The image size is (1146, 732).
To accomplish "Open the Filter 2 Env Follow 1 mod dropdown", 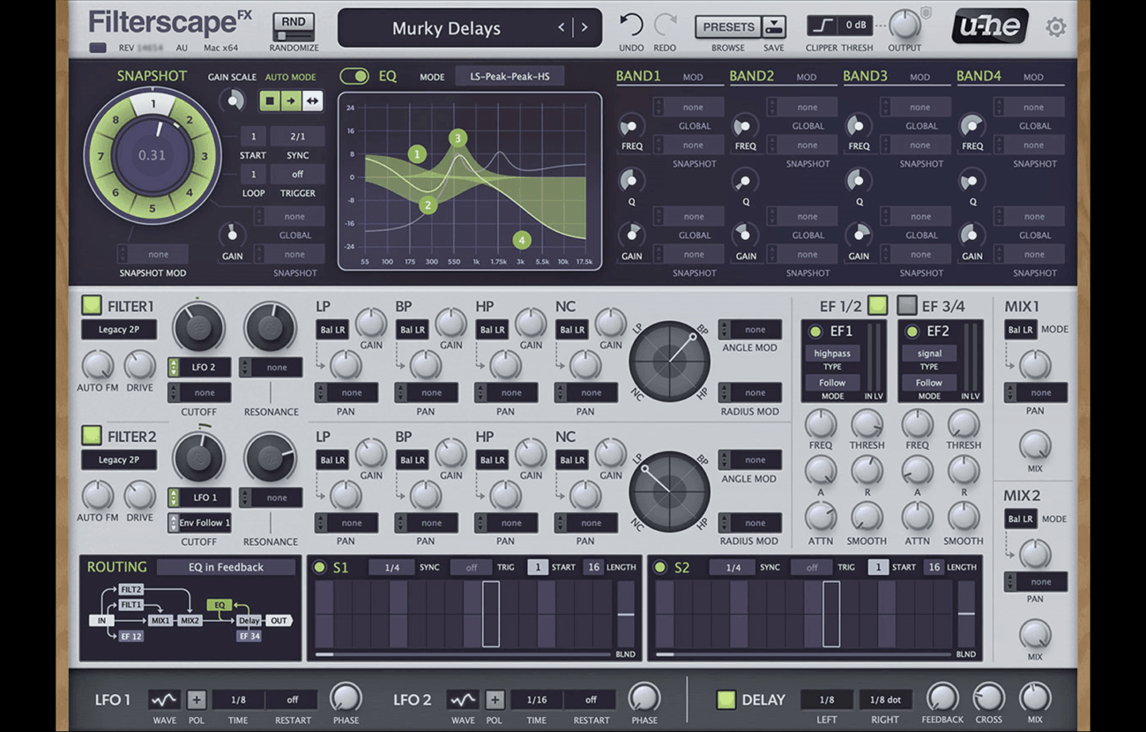I will (x=199, y=522).
